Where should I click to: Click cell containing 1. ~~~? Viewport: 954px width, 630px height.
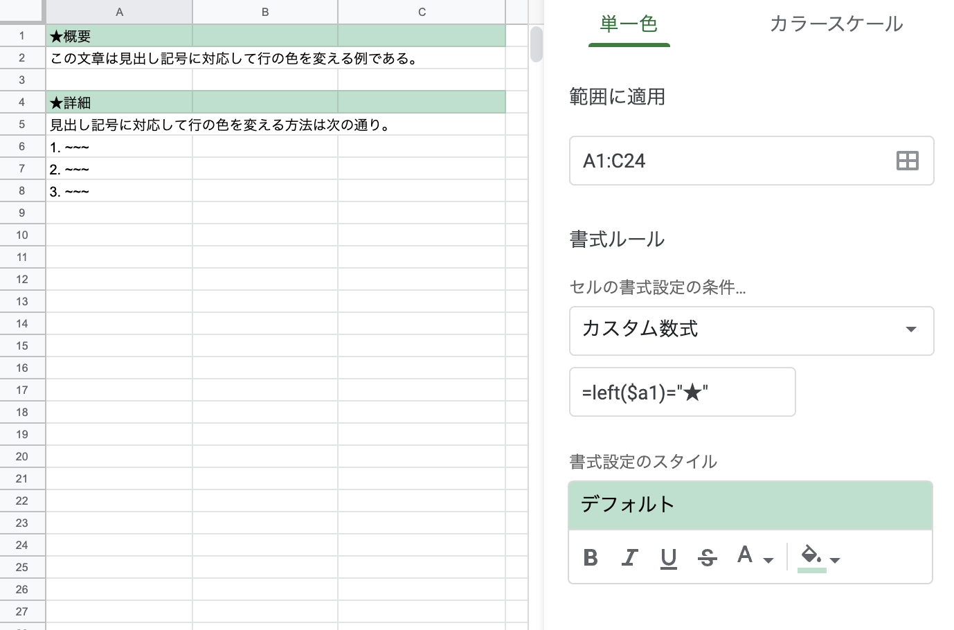[x=119, y=146]
